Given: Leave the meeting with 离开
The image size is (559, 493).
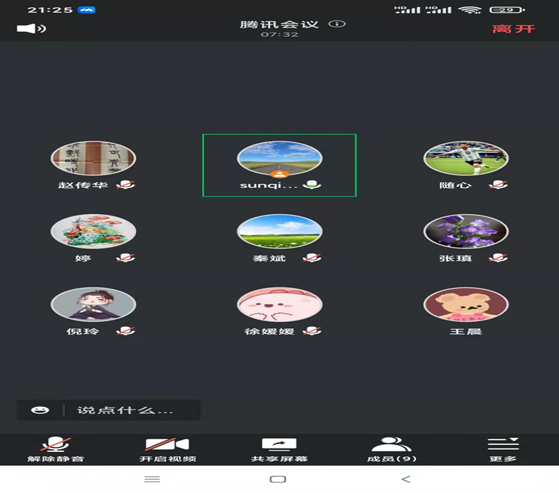Looking at the screenshot, I should click(x=513, y=29).
